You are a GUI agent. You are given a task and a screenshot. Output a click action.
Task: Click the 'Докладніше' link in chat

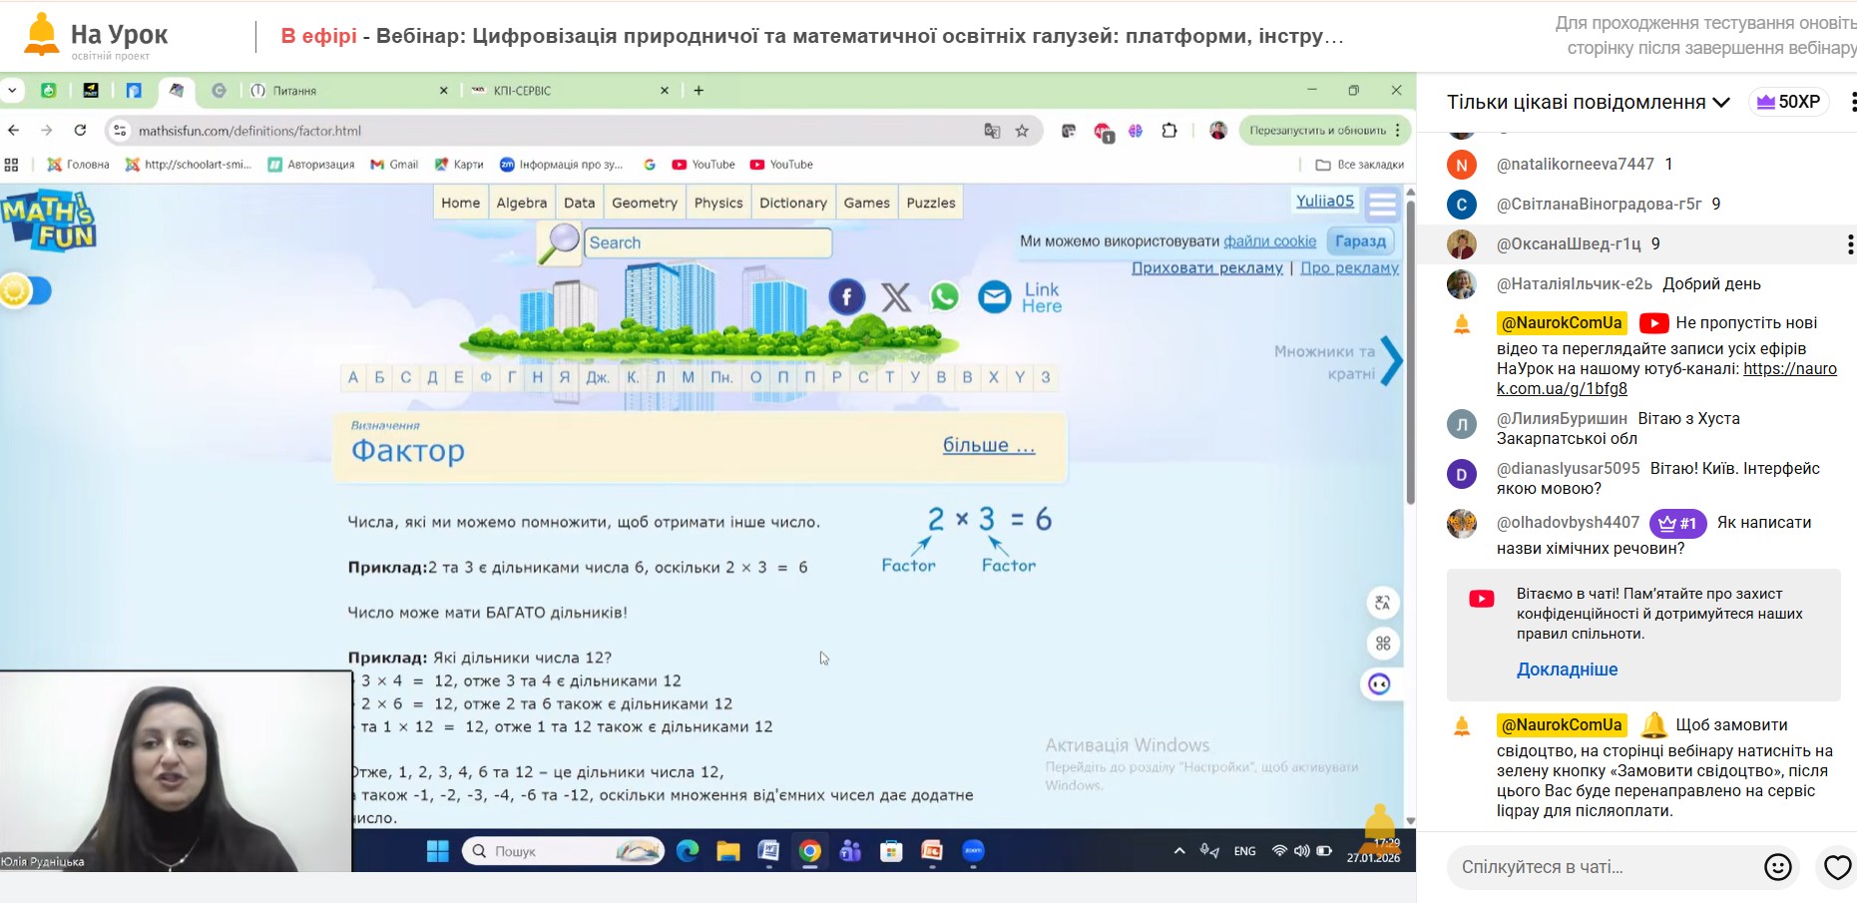(x=1567, y=670)
